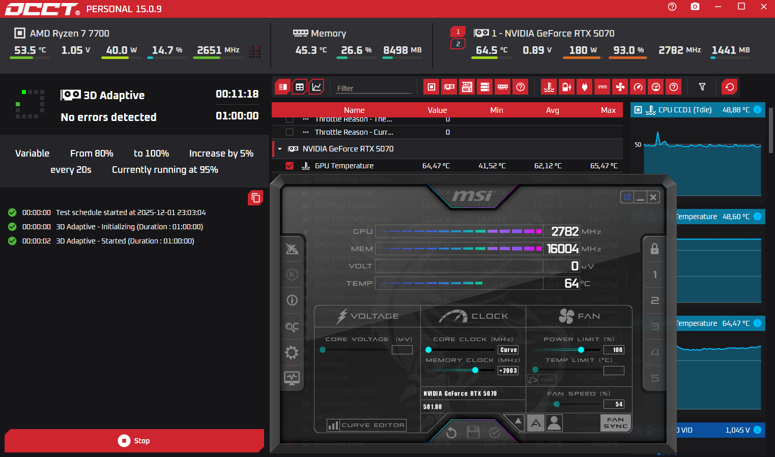The width and height of the screenshot is (775, 457).
Task: Show only fan sensors
Action: point(620,87)
